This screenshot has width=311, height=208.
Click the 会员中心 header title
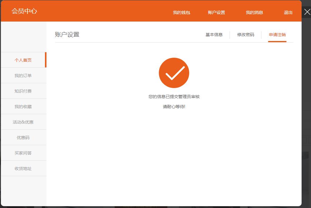click(x=24, y=11)
